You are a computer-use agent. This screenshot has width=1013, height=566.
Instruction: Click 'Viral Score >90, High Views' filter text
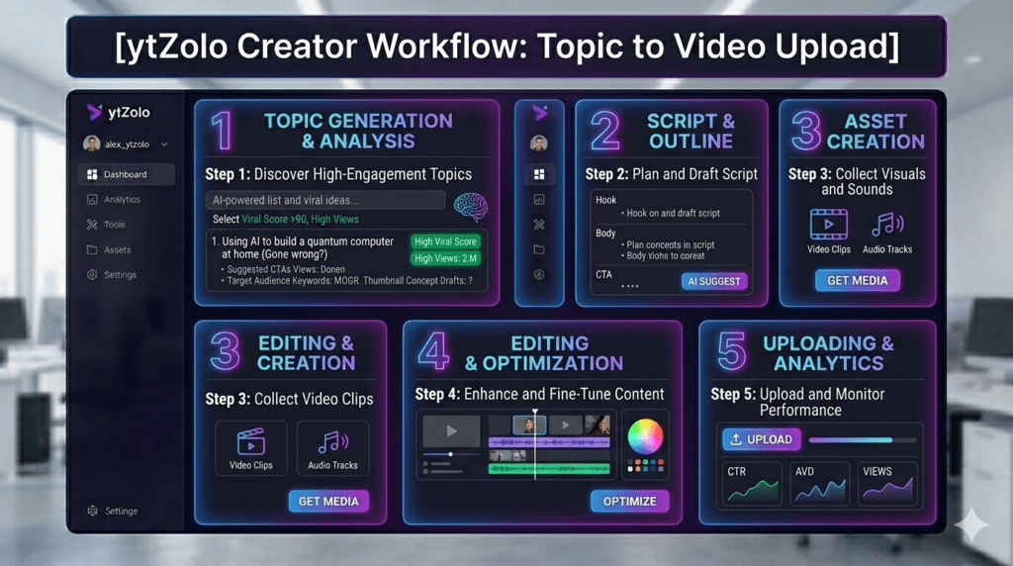coord(300,219)
